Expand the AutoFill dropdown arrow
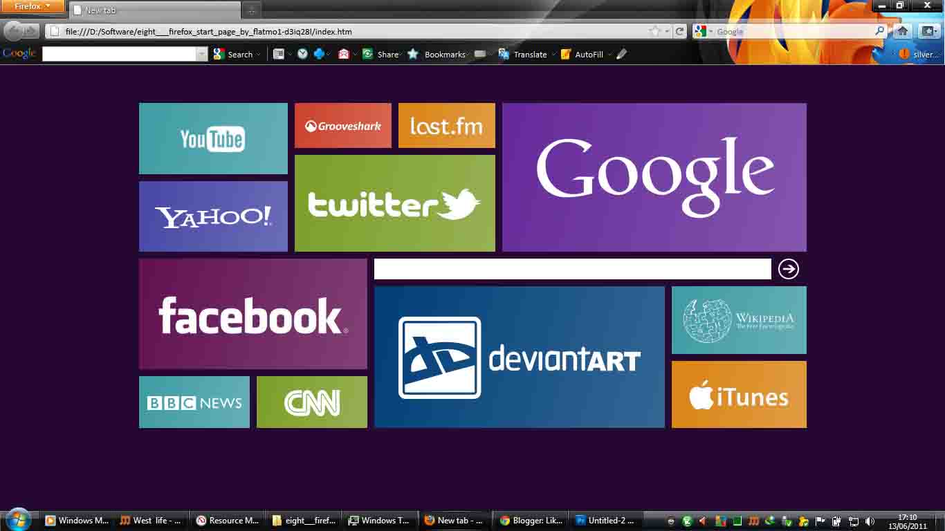Image resolution: width=945 pixels, height=531 pixels. point(609,54)
